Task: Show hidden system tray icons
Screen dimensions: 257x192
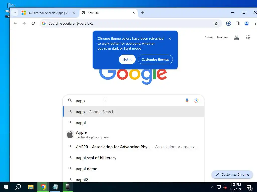Action: (x=212, y=187)
